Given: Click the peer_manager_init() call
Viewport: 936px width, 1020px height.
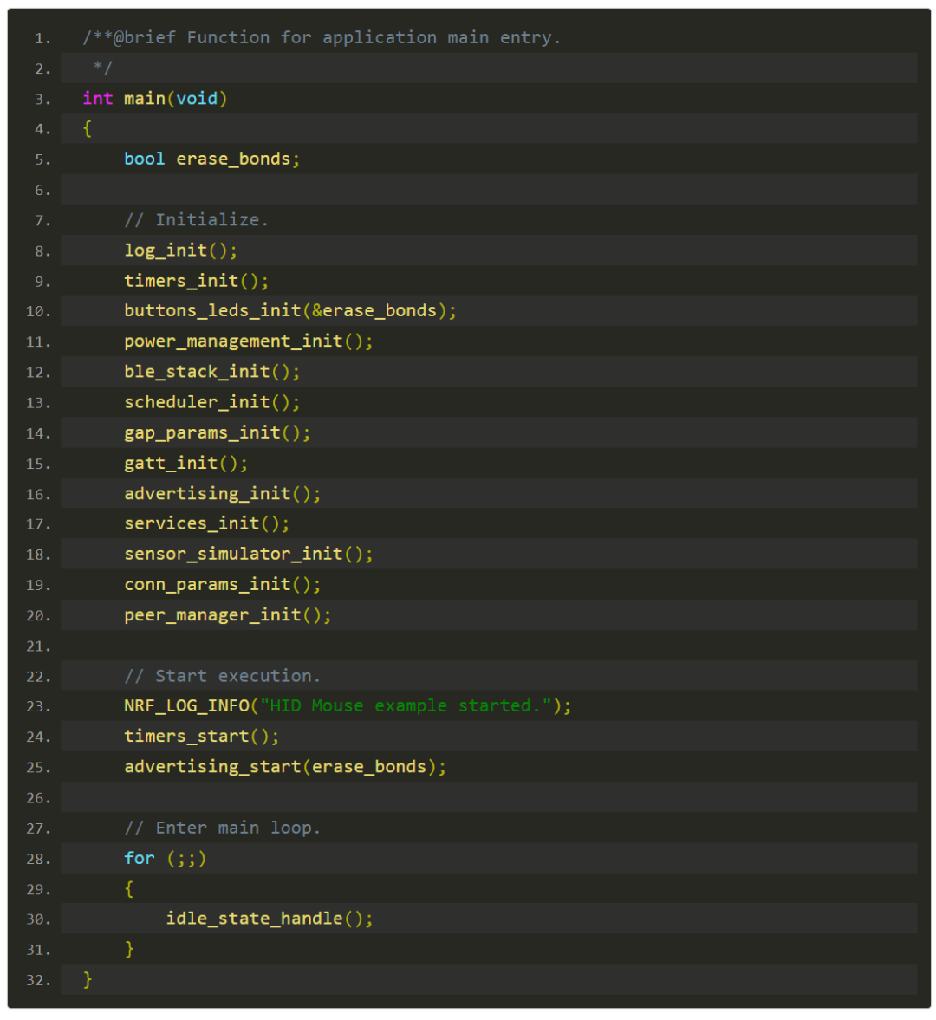Looking at the screenshot, I should coord(228,615).
